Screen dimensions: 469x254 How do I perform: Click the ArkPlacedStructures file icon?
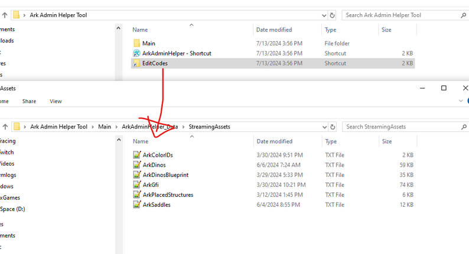(x=137, y=194)
